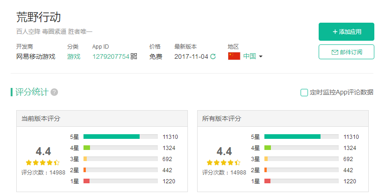385x193 pixels.
Task: Click the 3星 bar in 所有版本评分
Action: [x=266, y=159]
